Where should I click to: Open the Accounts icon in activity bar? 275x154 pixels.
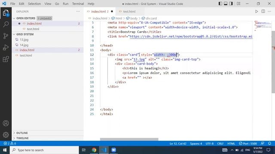click(x=6, y=123)
